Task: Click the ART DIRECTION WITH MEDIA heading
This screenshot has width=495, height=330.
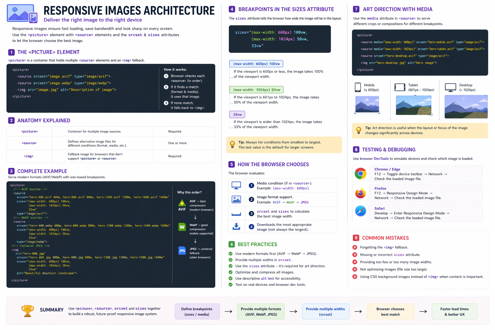Action: click(x=398, y=9)
